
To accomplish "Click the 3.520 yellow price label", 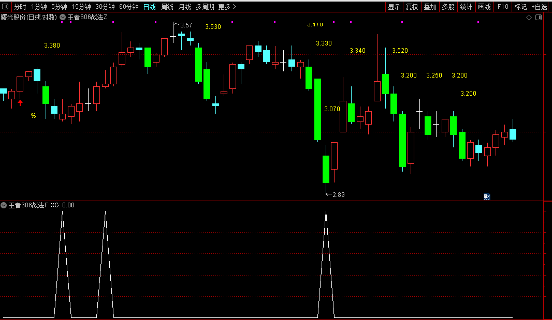I will pos(400,51).
